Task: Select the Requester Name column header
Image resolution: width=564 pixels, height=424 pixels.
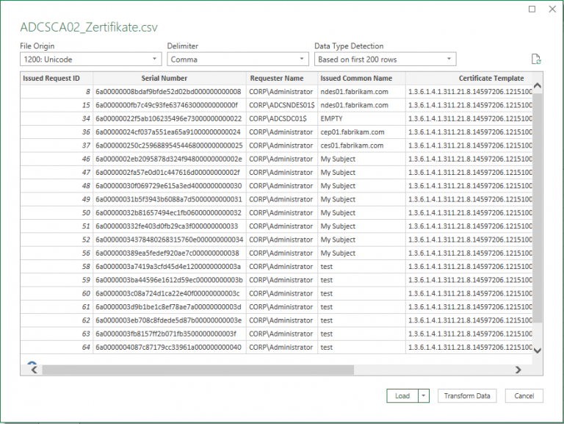Action: [x=282, y=78]
